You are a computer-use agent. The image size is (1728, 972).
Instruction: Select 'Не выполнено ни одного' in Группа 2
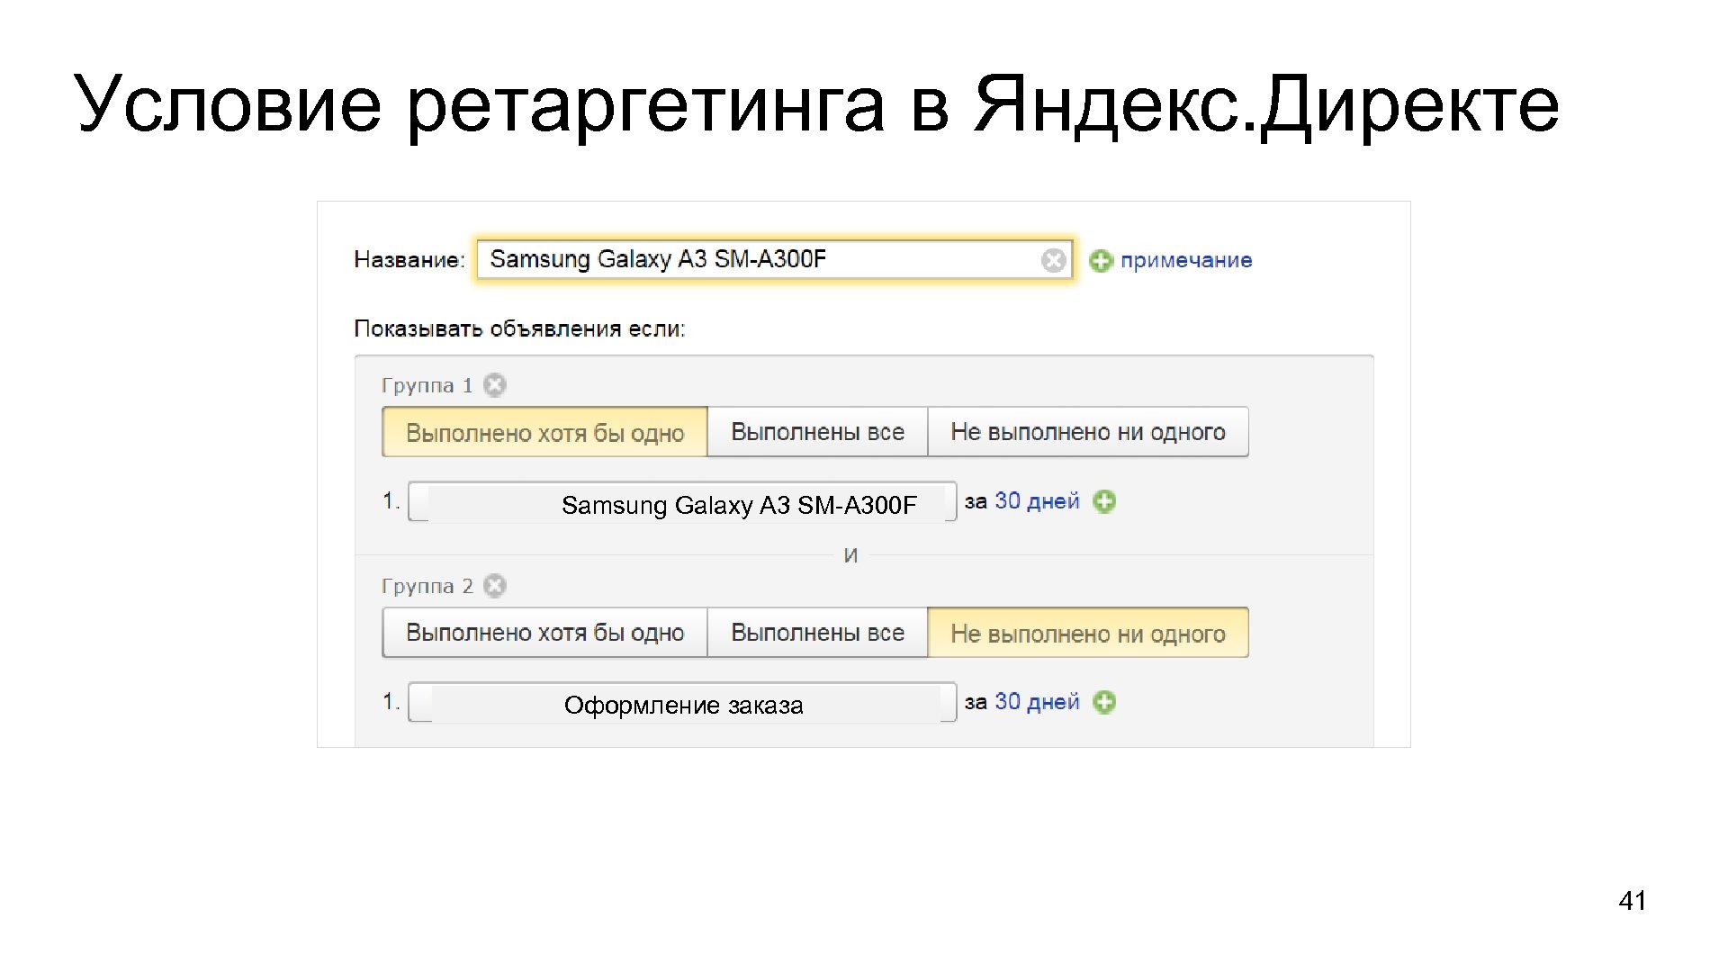pos(1087,634)
